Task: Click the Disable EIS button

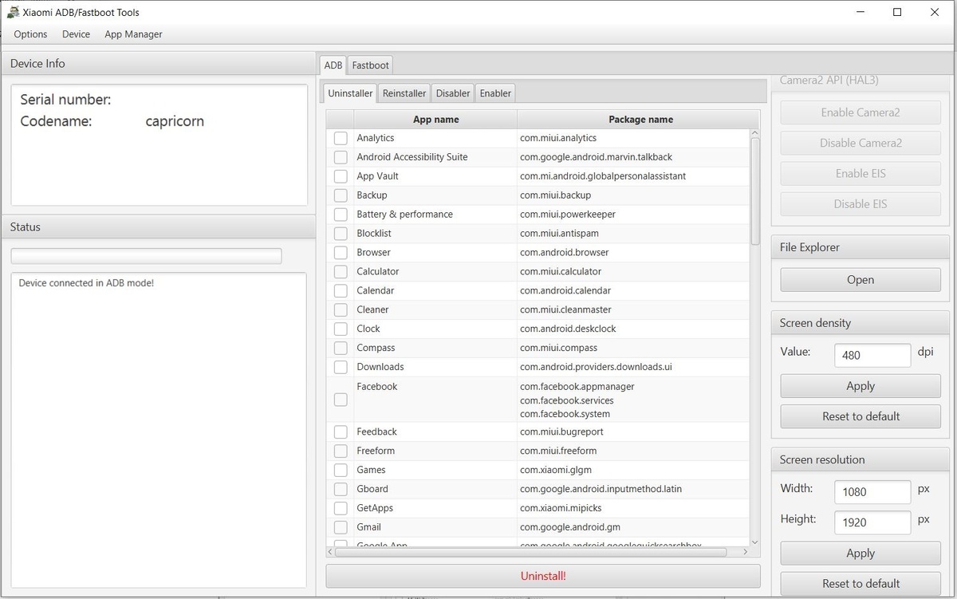Action: [861, 204]
